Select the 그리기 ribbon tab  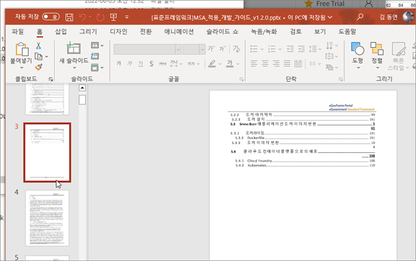click(x=88, y=32)
